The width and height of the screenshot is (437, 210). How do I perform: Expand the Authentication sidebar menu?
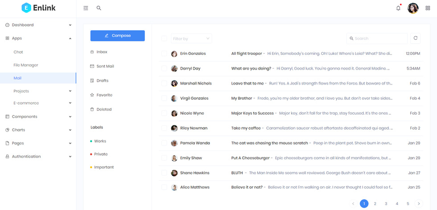tap(38, 156)
